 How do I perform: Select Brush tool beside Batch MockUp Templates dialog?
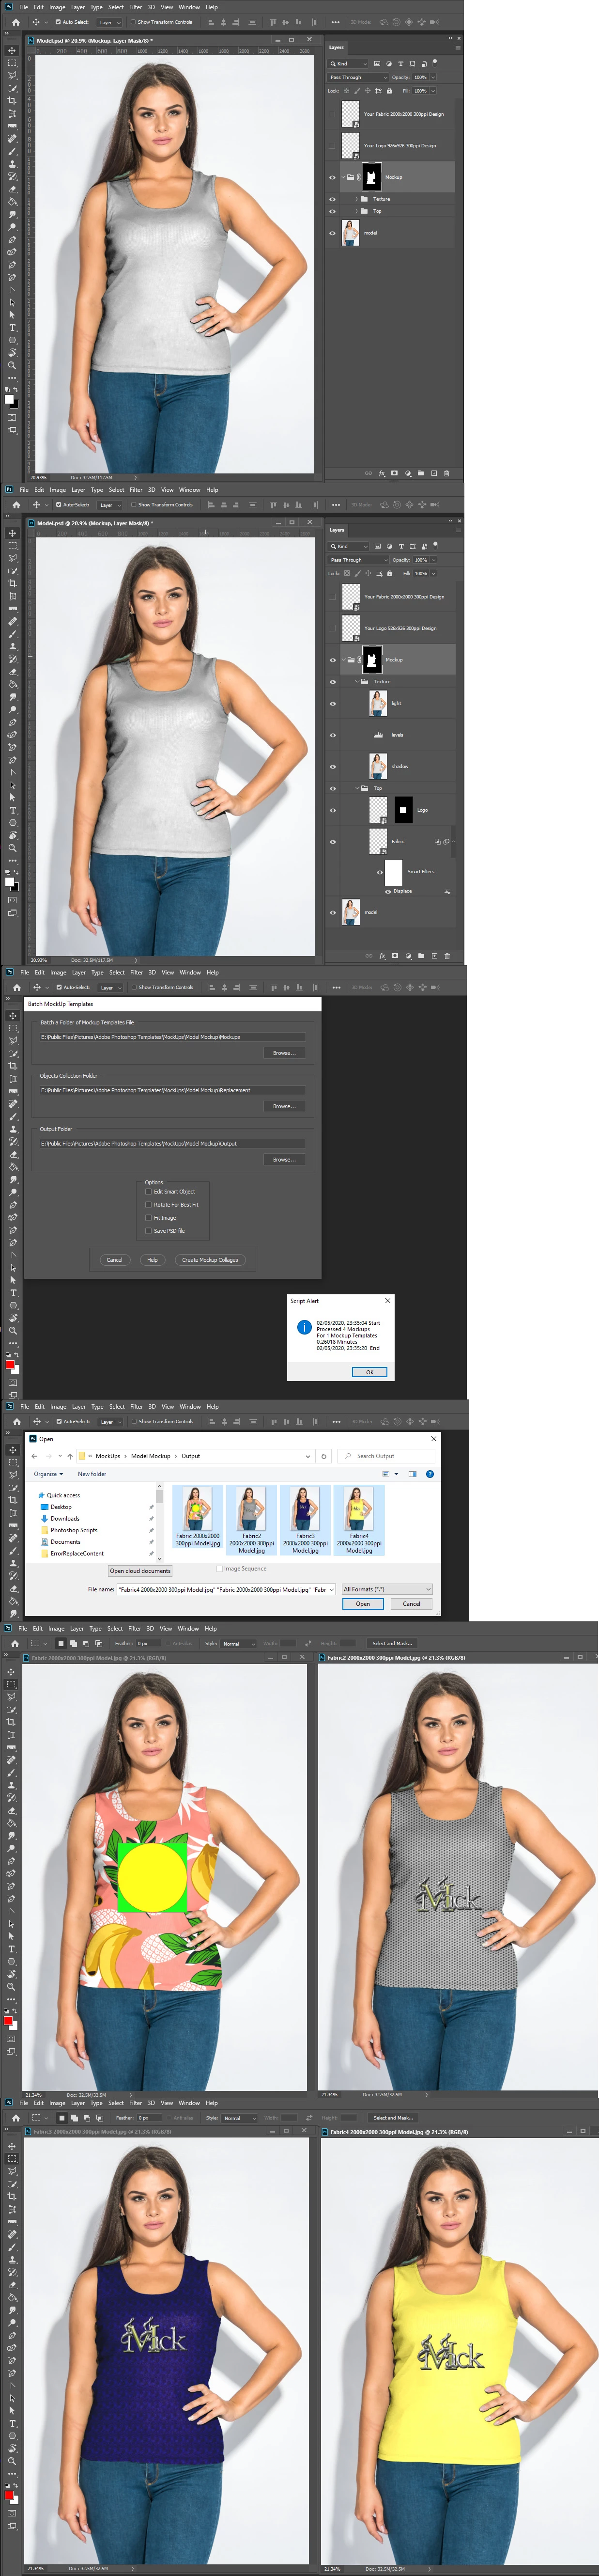13,1116
